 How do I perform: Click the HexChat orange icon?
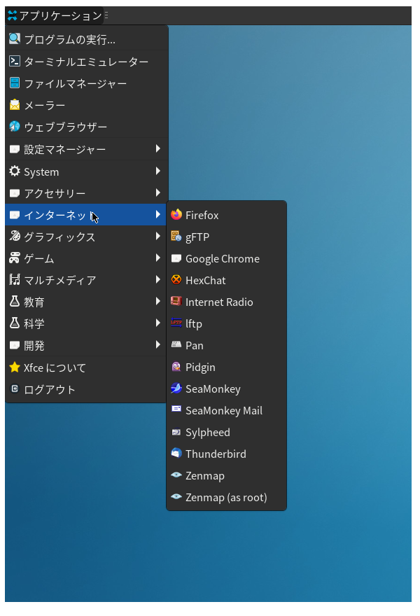(x=176, y=279)
